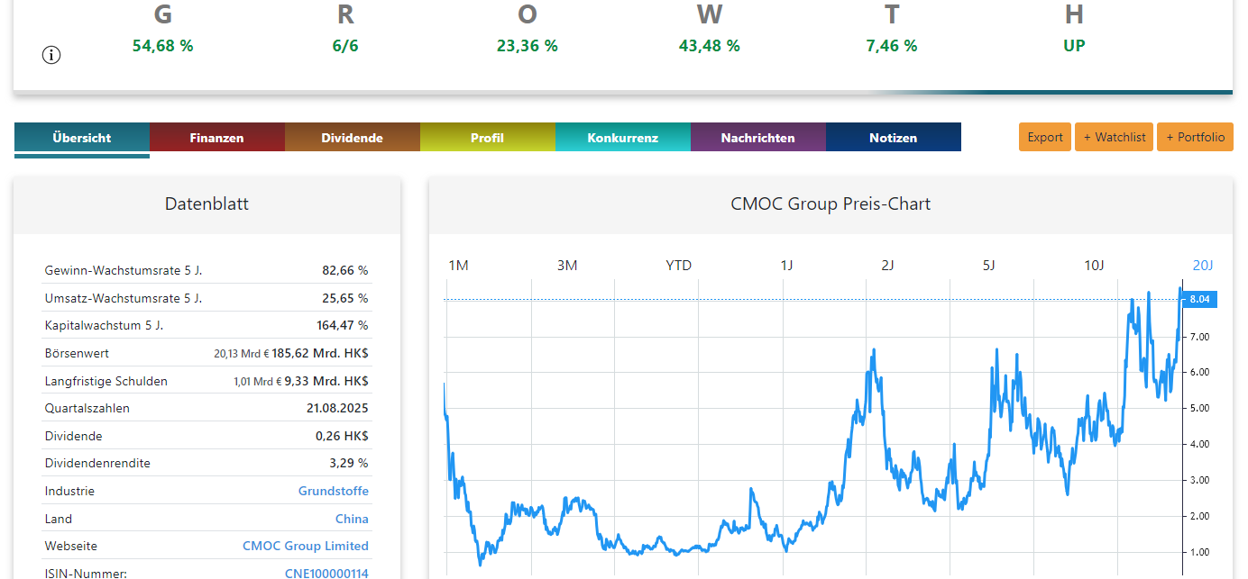Select the 5J chart range

(x=988, y=265)
